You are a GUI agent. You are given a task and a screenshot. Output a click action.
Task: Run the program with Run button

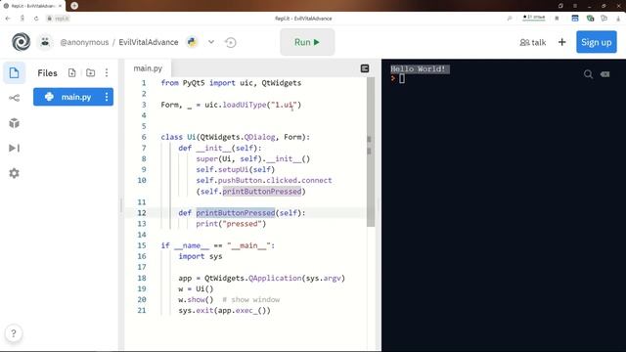[307, 42]
